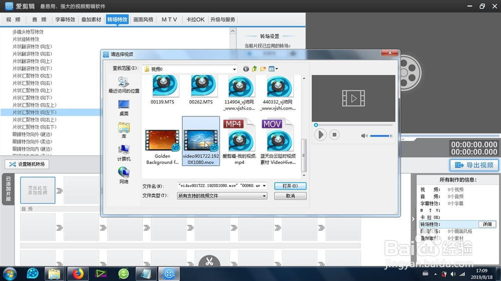
Task: Click the file list scroll-down arrow
Action: pos(304,175)
